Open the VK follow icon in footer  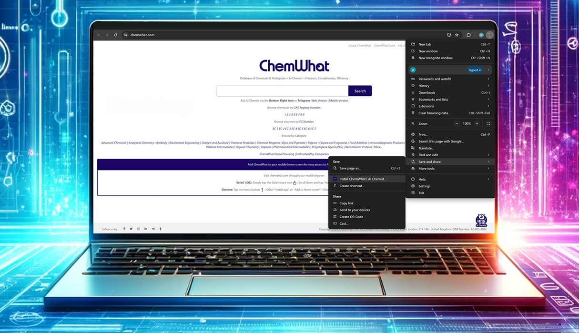(x=153, y=229)
